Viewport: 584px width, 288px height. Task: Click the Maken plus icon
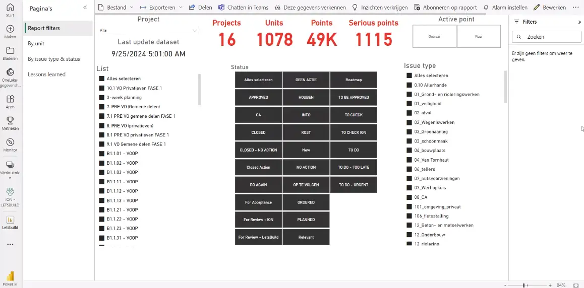coord(10,29)
